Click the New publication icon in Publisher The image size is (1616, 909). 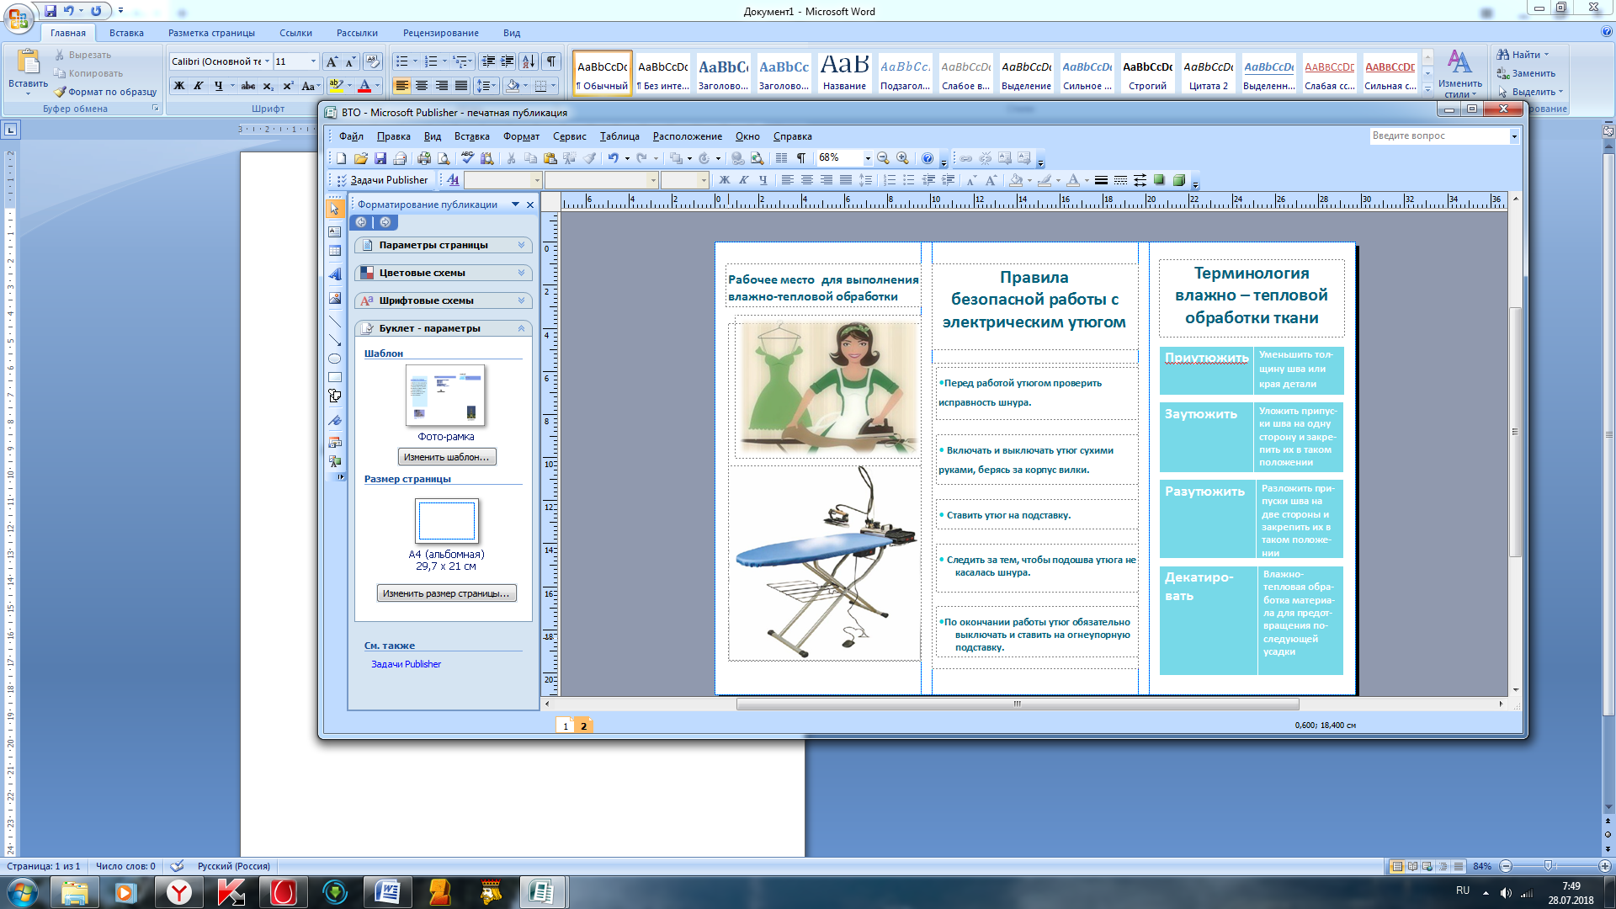coord(341,158)
